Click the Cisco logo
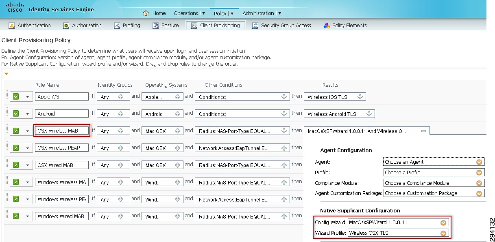The width and height of the screenshot is (495, 242). pyautogui.click(x=15, y=7)
